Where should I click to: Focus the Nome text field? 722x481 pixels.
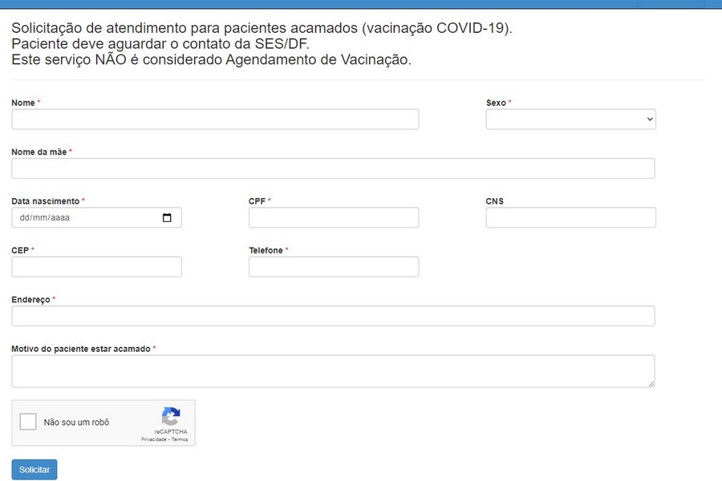pyautogui.click(x=215, y=119)
